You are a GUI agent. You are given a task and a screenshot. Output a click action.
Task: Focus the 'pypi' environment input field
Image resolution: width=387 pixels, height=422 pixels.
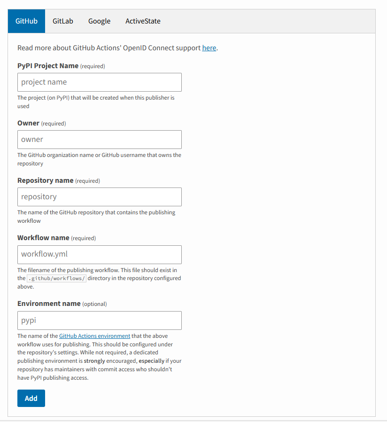100,320
